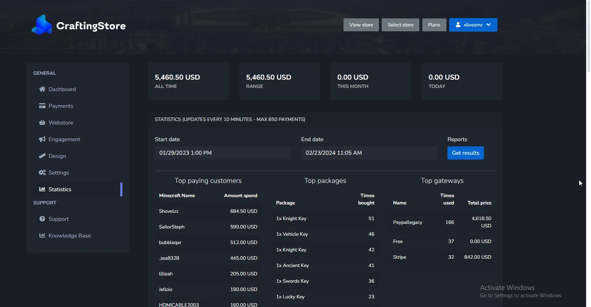
Task: Go to the Payments sidebar page
Action: (x=61, y=106)
